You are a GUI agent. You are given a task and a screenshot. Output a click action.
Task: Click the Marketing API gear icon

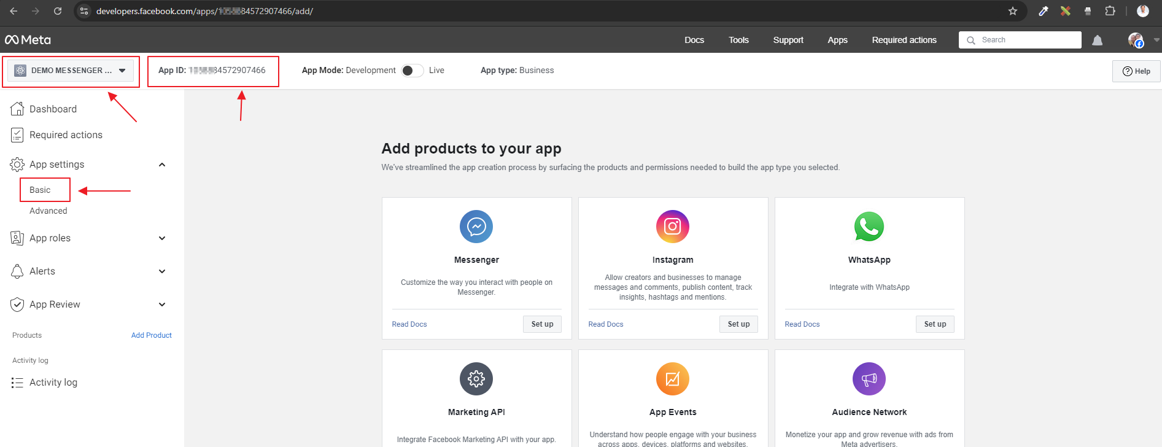[476, 379]
